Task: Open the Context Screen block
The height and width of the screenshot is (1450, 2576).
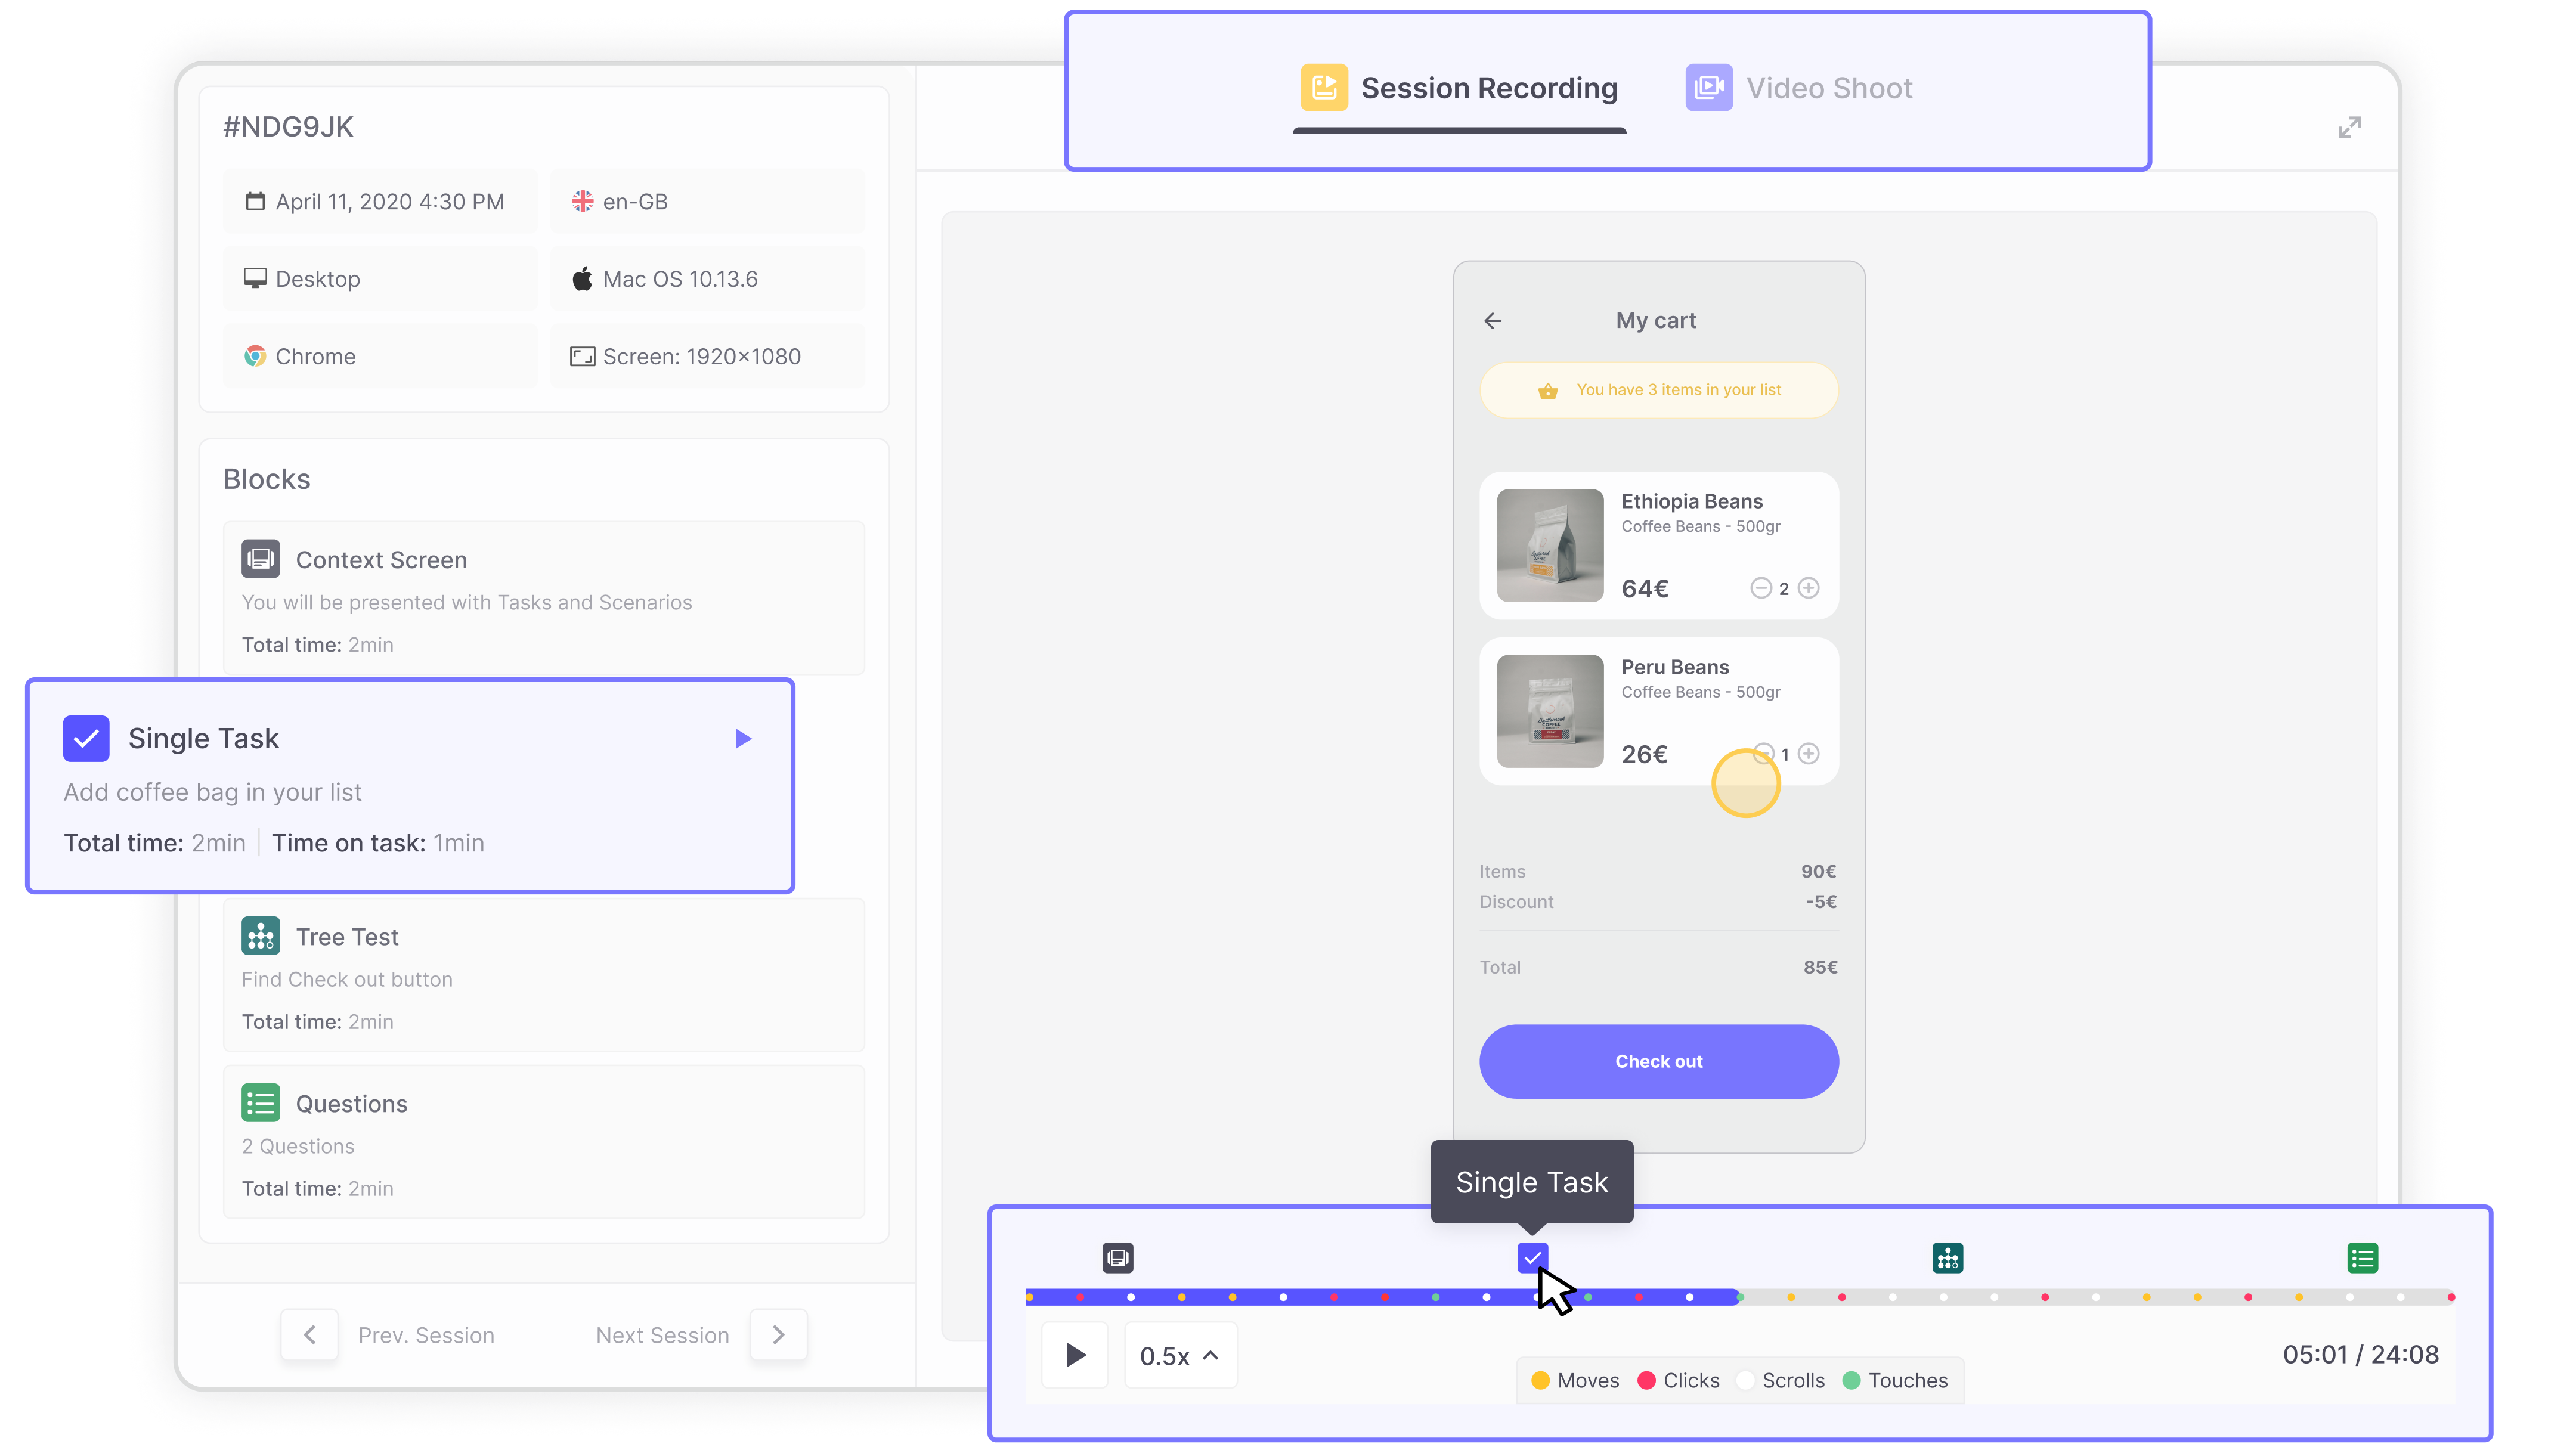Action: click(x=543, y=598)
